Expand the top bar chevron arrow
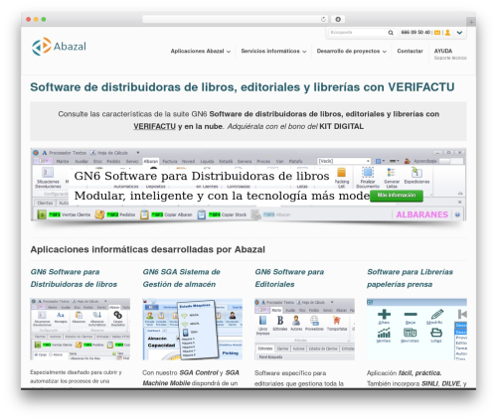Image resolution: width=497 pixels, height=420 pixels. pos(459,33)
